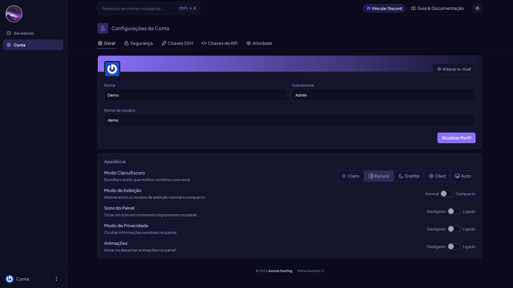
Task: Open Guia & Documentação link
Action: pyautogui.click(x=437, y=8)
